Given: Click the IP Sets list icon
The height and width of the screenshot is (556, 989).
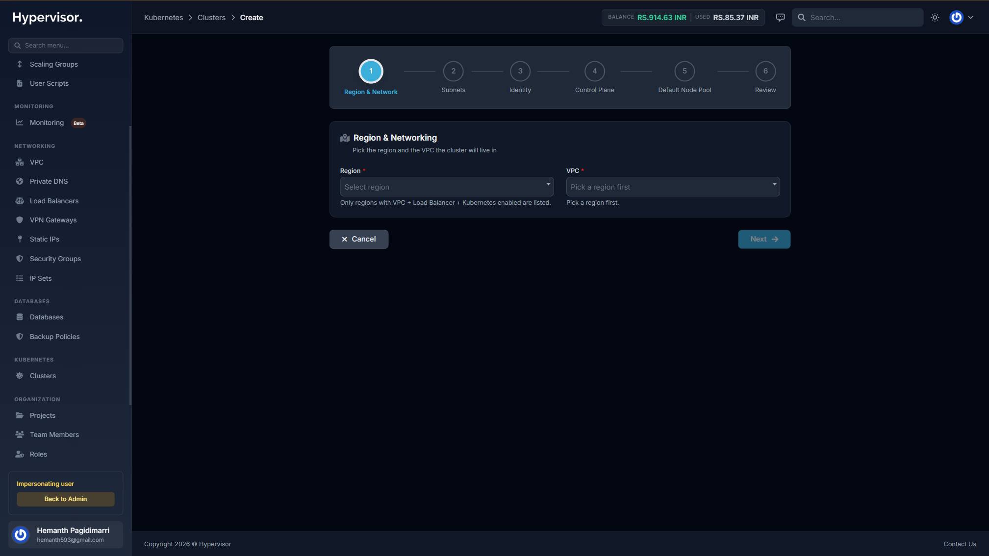Looking at the screenshot, I should click(20, 278).
